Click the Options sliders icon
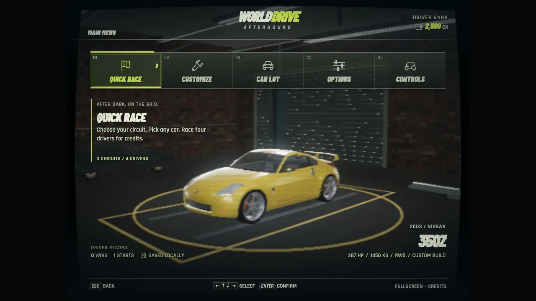The image size is (536, 301). click(x=339, y=66)
